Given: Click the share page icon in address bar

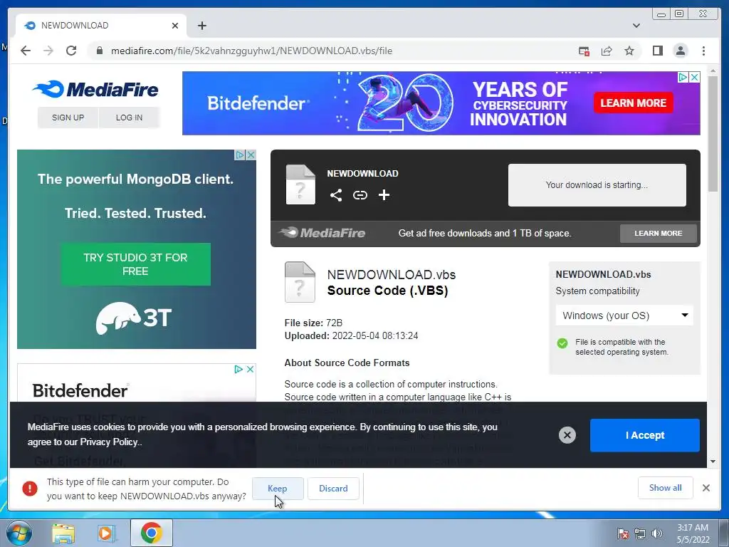Looking at the screenshot, I should click(607, 51).
